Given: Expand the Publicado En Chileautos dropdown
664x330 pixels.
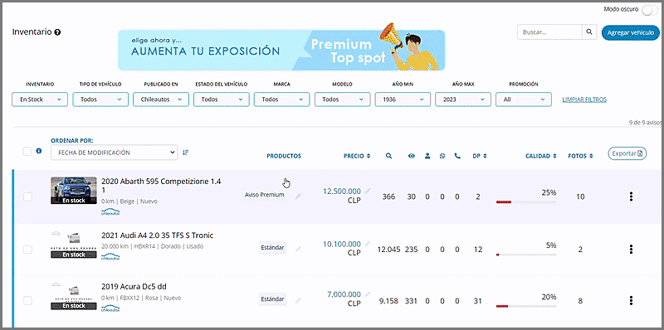Looking at the screenshot, I should pyautogui.click(x=161, y=99).
